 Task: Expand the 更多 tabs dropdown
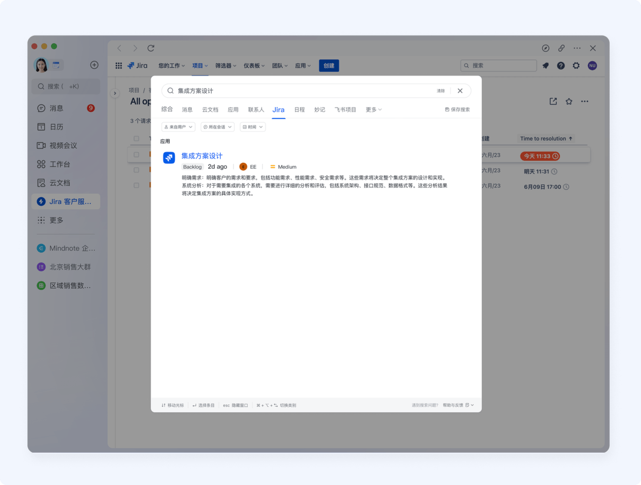pos(374,109)
